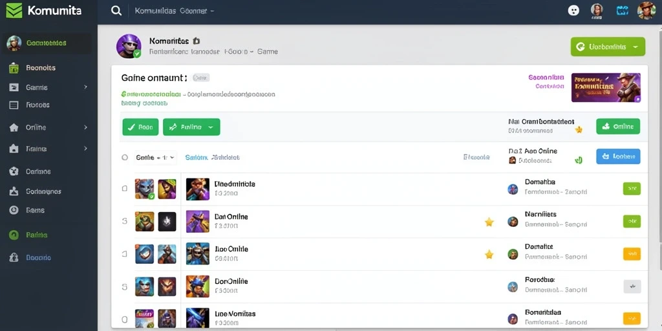Click green leaf icon beside Dai Aeo Online
This screenshot has height=331, width=662.
(579, 160)
